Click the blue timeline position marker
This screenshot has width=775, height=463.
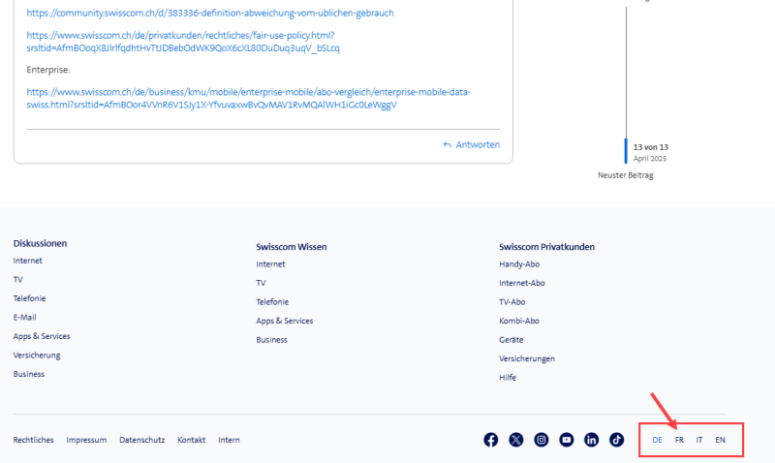tap(626, 151)
